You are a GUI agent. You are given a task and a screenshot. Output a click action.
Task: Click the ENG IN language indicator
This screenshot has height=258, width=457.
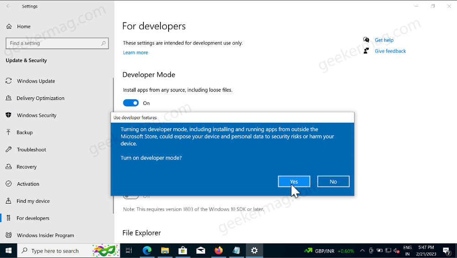[407, 251]
